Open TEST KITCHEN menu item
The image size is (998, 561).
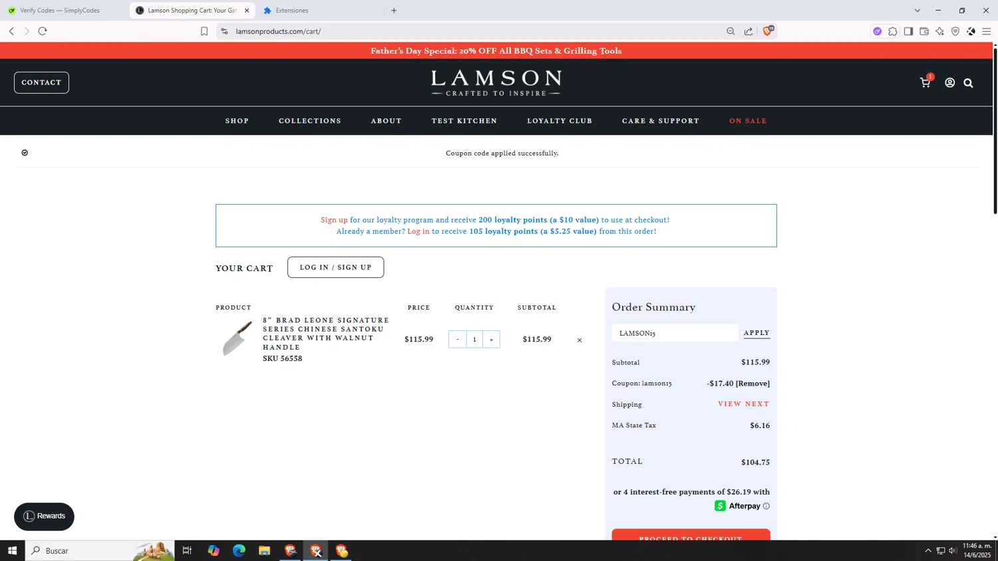point(464,121)
